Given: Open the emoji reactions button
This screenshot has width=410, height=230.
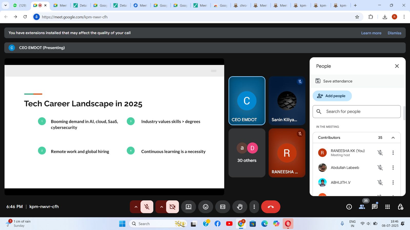Looking at the screenshot, I should (x=206, y=207).
